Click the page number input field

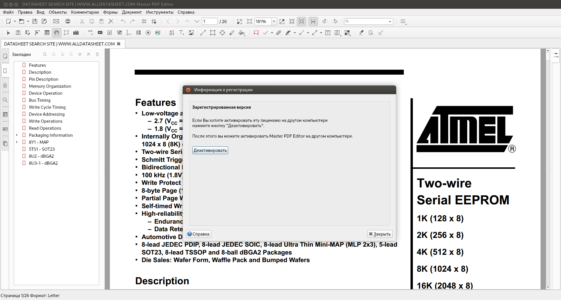click(210, 21)
